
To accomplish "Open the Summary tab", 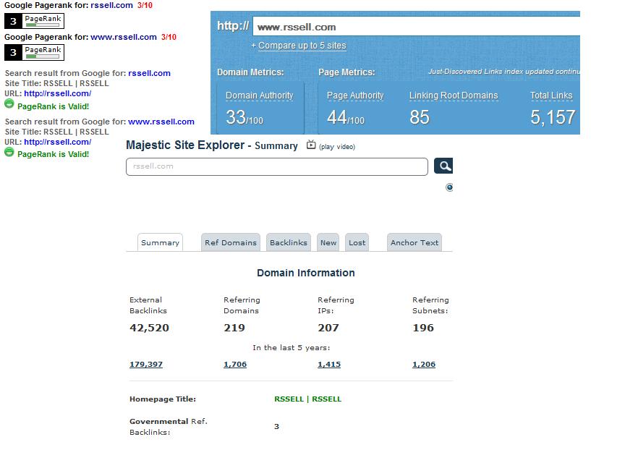I will [161, 242].
